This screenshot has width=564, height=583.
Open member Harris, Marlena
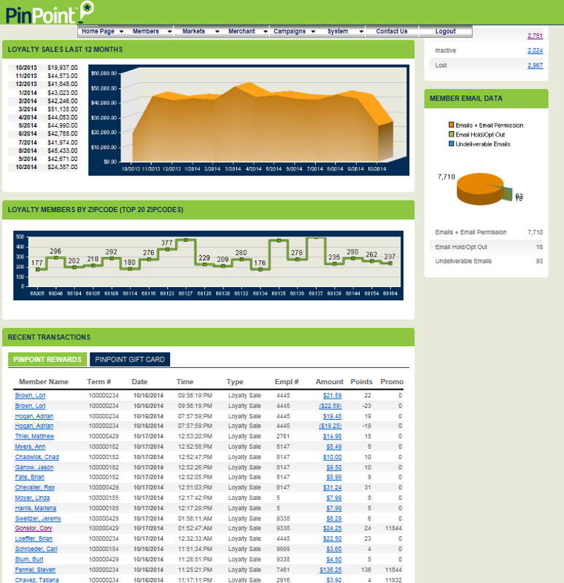(x=35, y=509)
